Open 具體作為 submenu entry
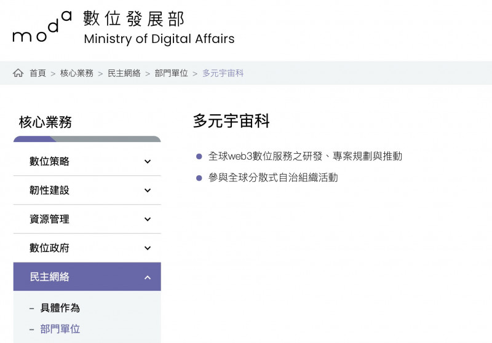Viewport: 492px width, 343px height. 60,307
